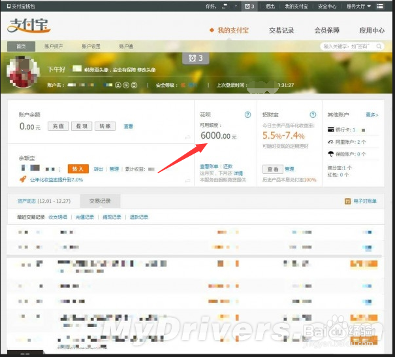
Task: Select the 首页 sub-navigation tab
Action: (x=21, y=46)
